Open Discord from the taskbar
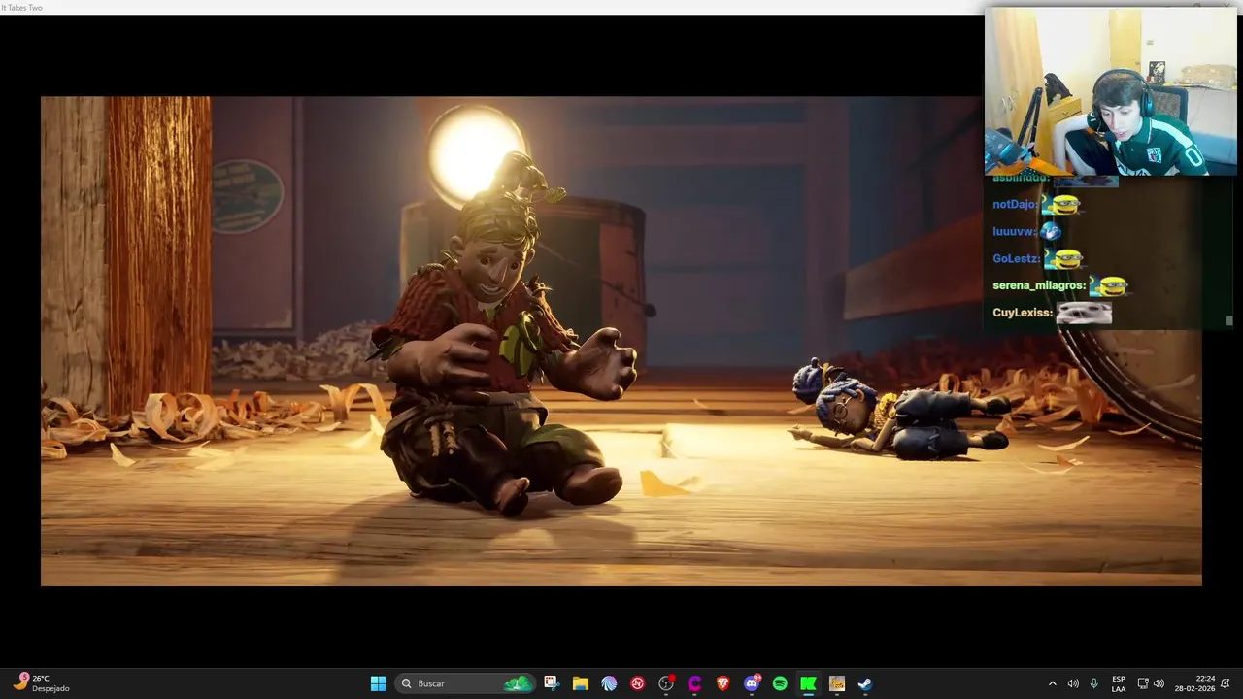The height and width of the screenshot is (699, 1243). (752, 683)
